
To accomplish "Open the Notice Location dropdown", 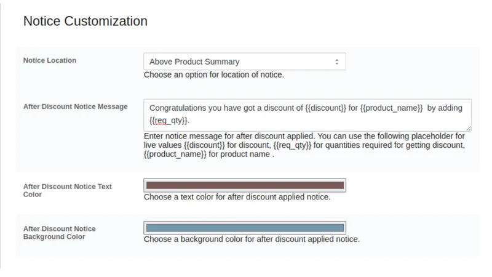I will coord(245,62).
